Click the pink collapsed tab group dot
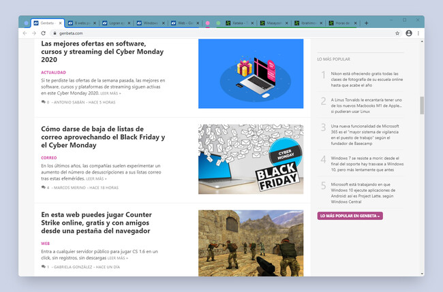This screenshot has height=292, width=443. coord(208,23)
